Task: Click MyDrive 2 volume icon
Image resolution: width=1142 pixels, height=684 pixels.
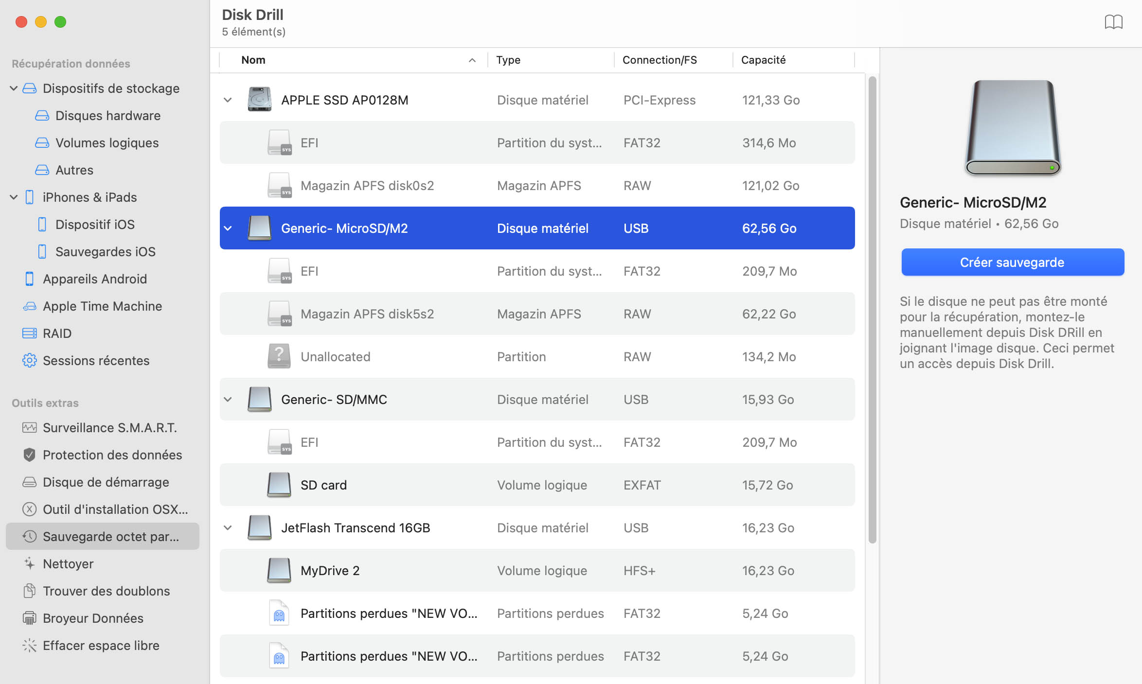Action: click(x=279, y=570)
